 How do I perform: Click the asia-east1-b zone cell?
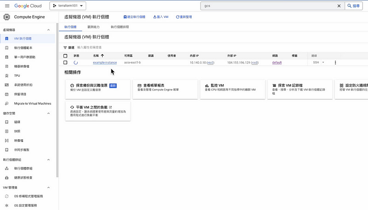coord(132,62)
